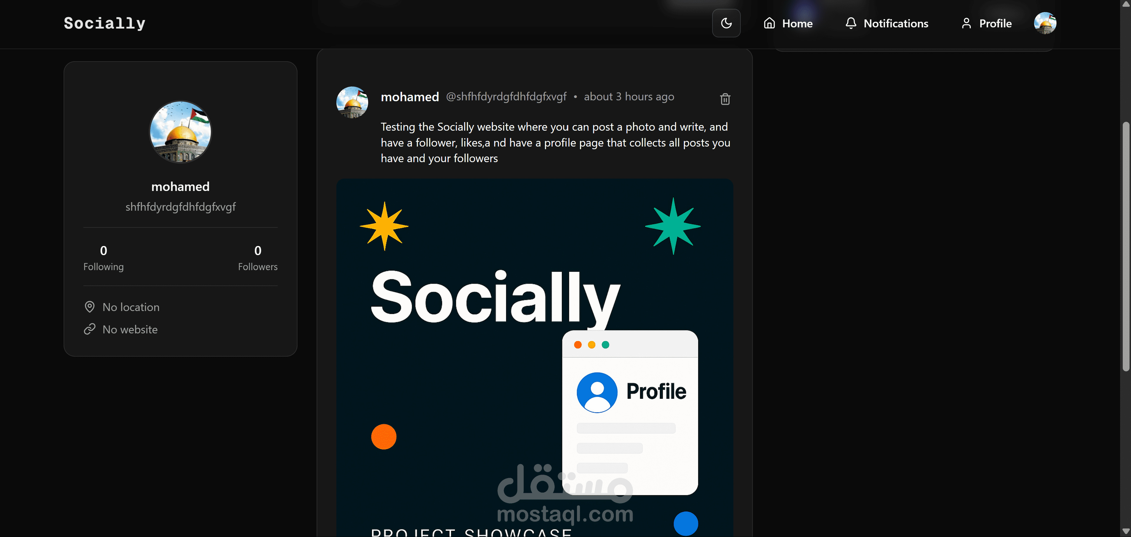Screen dimensions: 1131x537
Task: Click the Socially logo text
Action: coord(105,23)
